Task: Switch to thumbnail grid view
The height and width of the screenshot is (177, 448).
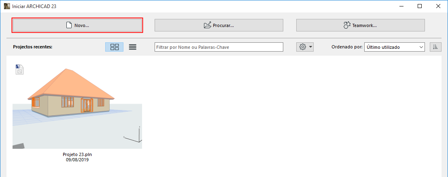Action: click(114, 47)
